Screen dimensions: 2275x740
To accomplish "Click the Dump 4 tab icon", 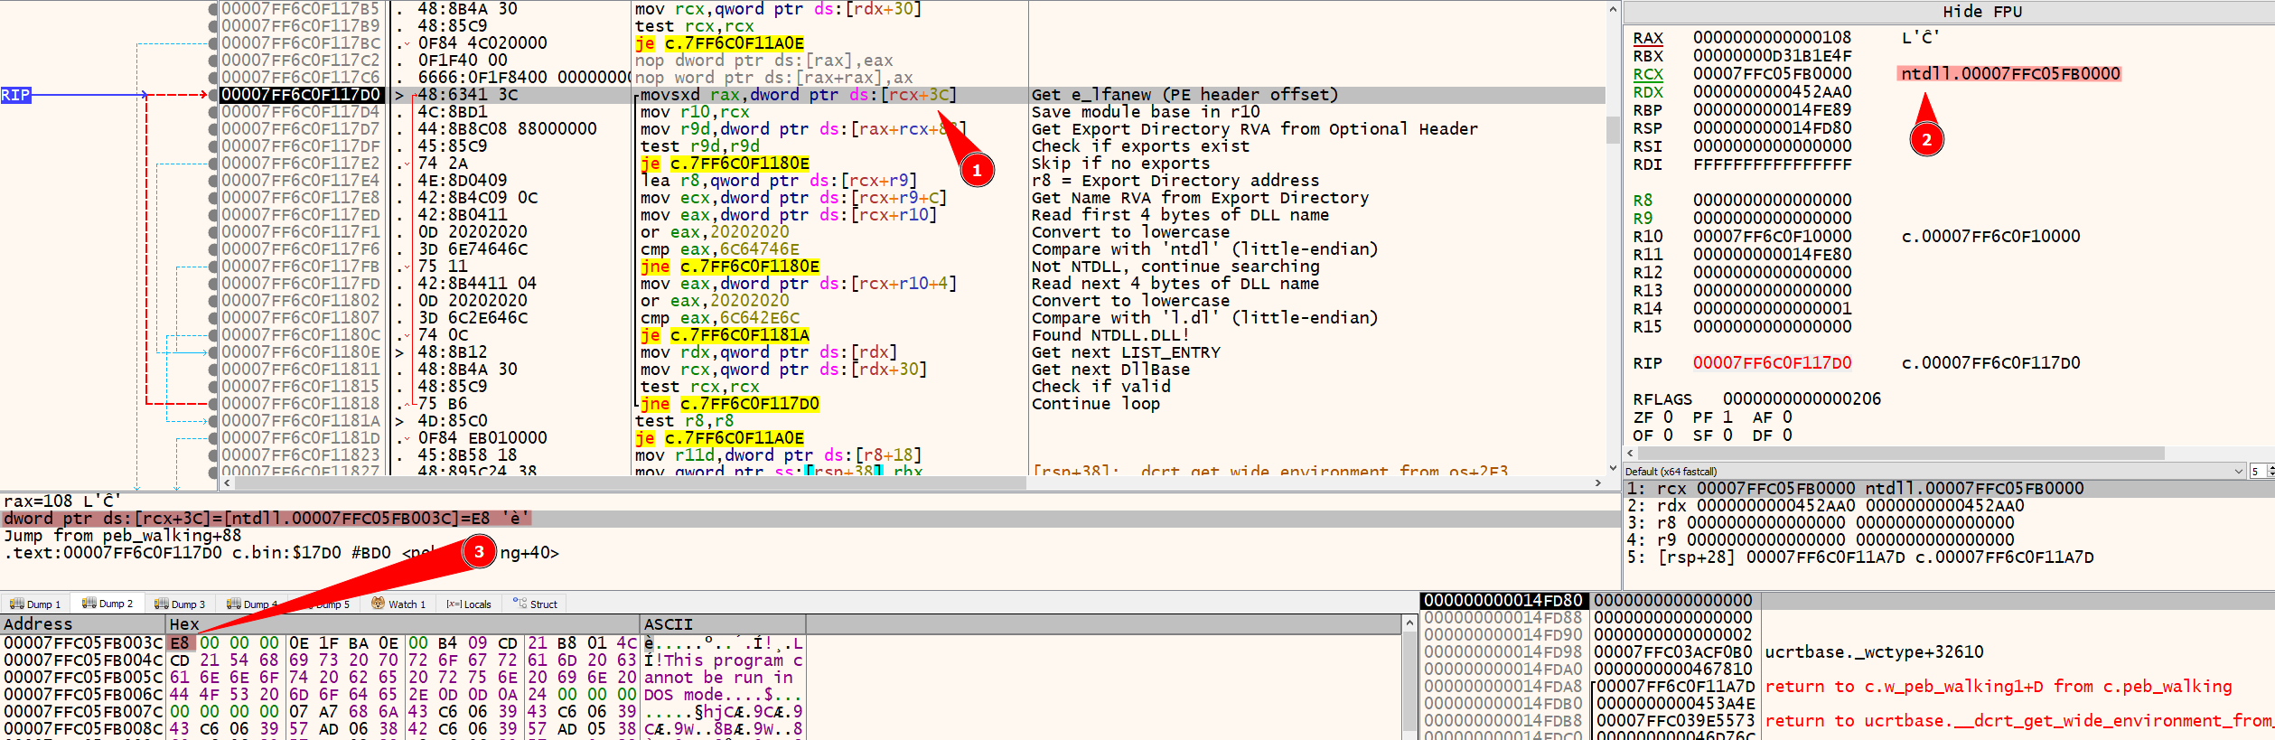I will coord(234,603).
